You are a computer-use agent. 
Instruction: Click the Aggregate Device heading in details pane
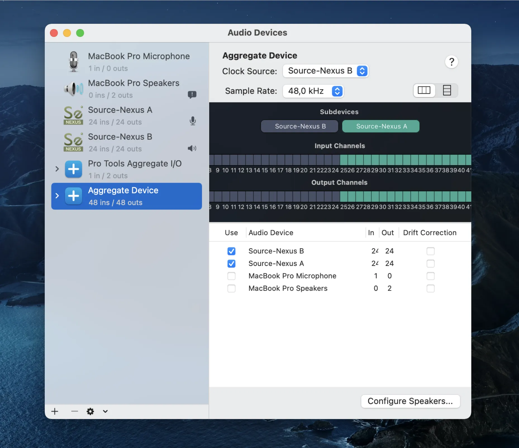(x=260, y=56)
